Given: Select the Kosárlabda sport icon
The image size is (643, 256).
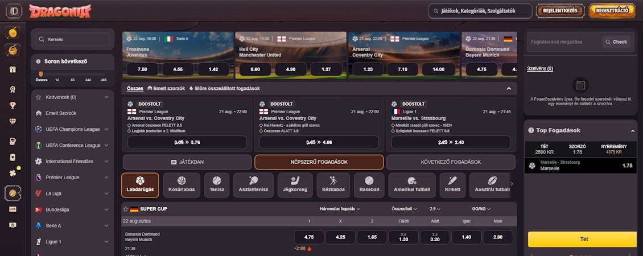Looking at the screenshot, I should click(x=182, y=185).
